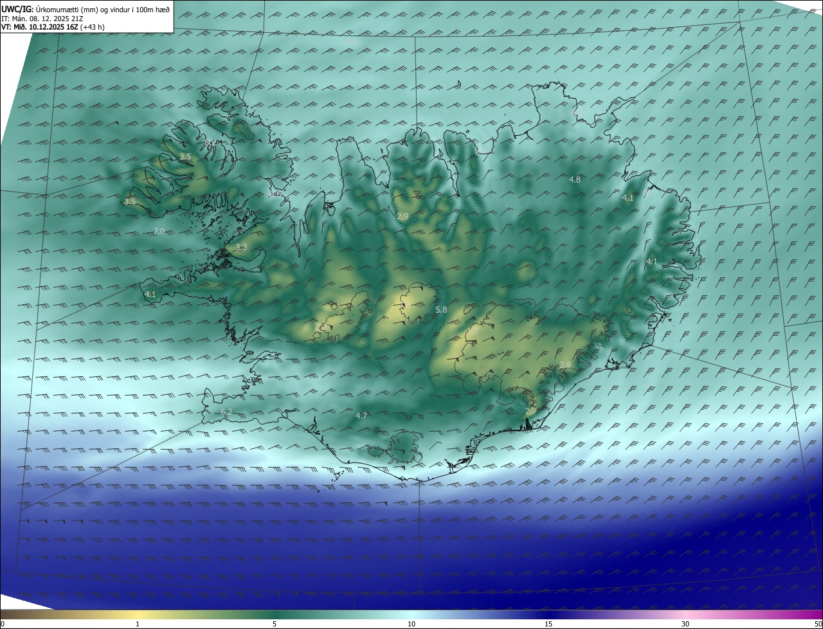Click the '5' tick on the color scale
The width and height of the screenshot is (823, 629).
click(x=275, y=624)
